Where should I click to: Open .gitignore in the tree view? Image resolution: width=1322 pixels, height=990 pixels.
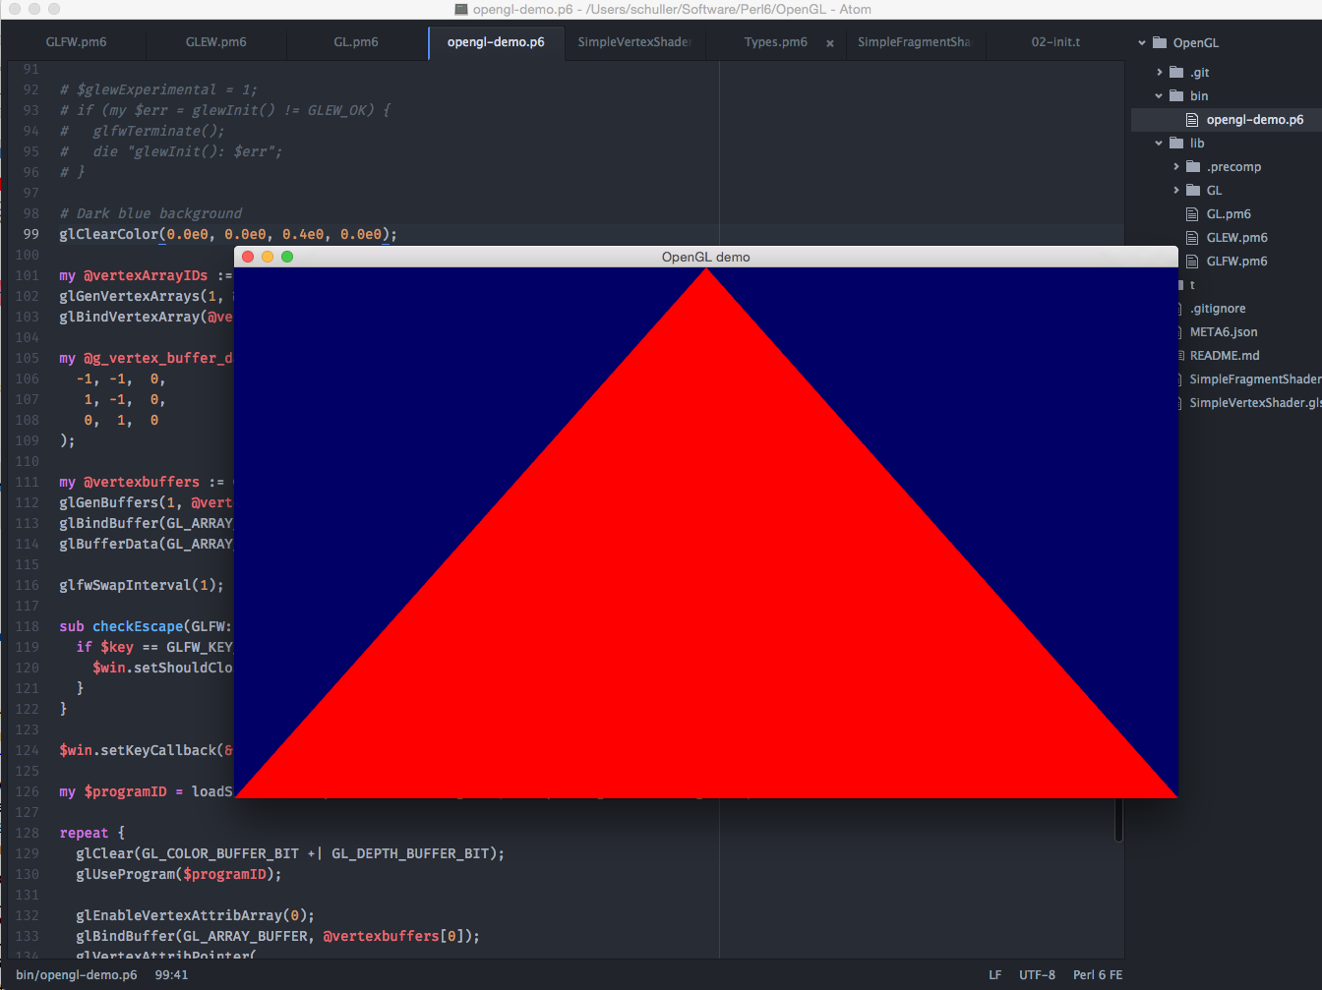[1218, 309]
